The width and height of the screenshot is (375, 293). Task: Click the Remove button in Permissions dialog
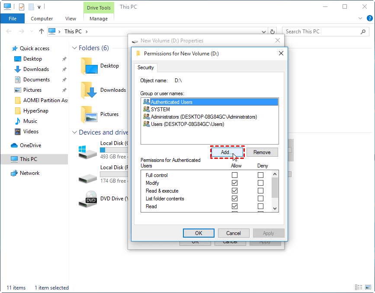[x=262, y=152]
